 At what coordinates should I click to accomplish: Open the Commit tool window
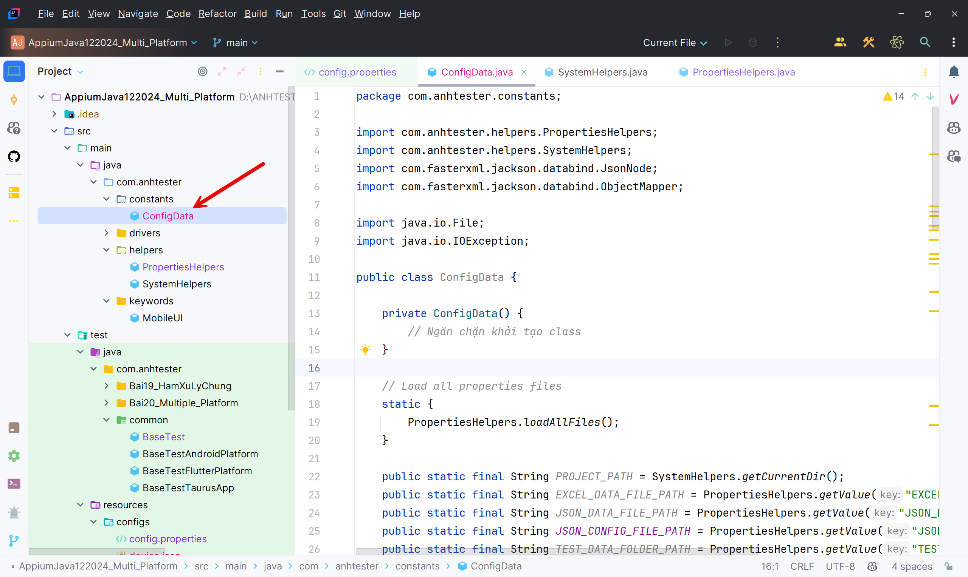pos(14,100)
